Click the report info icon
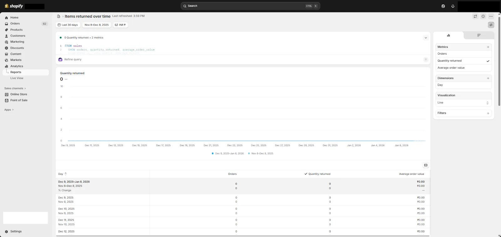 click(x=483, y=16)
